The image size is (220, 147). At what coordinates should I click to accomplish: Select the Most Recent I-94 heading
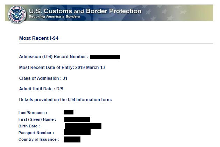click(39, 38)
